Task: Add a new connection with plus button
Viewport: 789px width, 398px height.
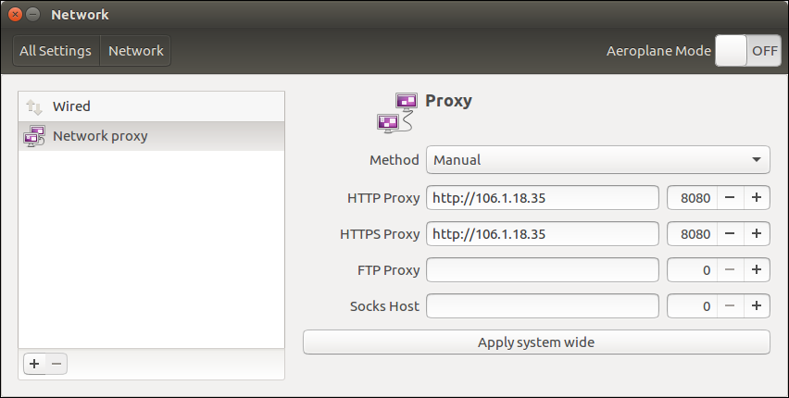Action: 34,364
